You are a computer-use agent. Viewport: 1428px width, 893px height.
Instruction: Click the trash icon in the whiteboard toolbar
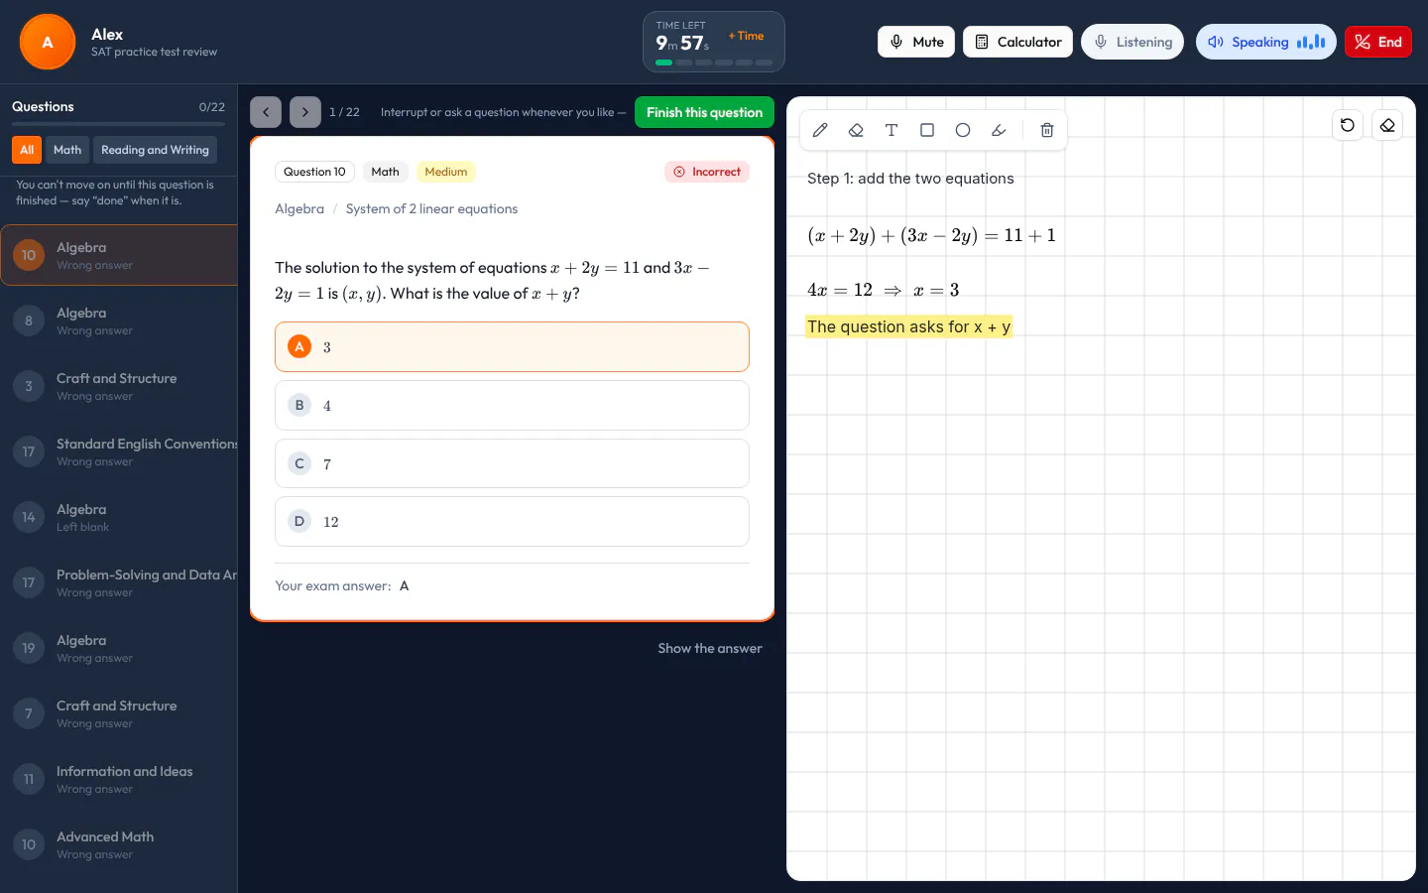[x=1047, y=130]
